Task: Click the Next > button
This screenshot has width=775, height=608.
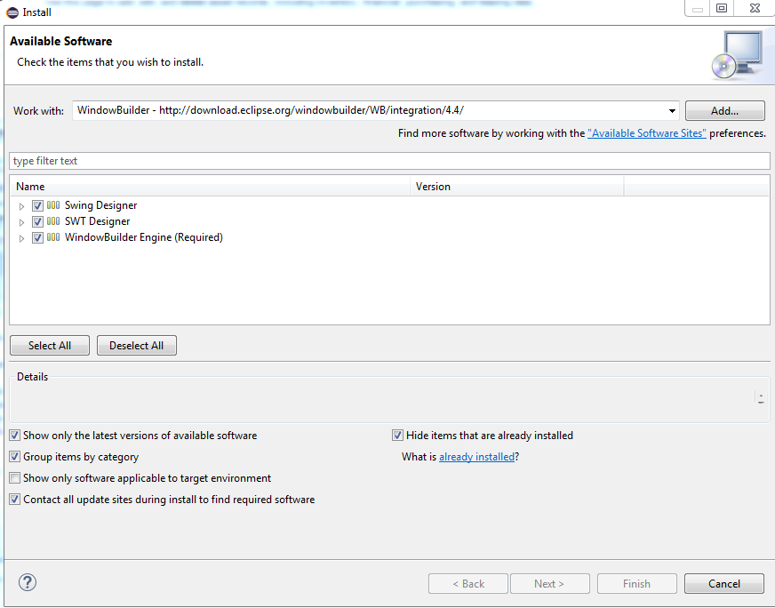Action: click(x=549, y=584)
